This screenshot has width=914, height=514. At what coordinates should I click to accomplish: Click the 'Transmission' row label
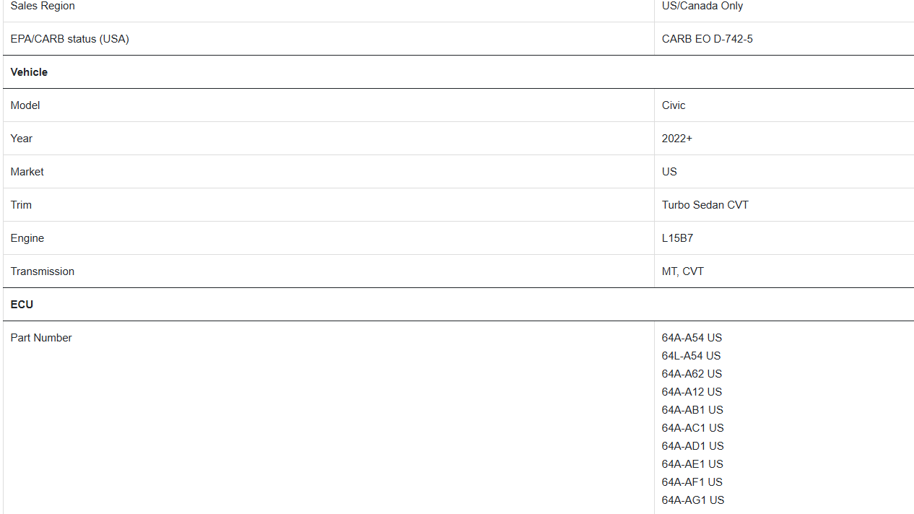click(42, 271)
